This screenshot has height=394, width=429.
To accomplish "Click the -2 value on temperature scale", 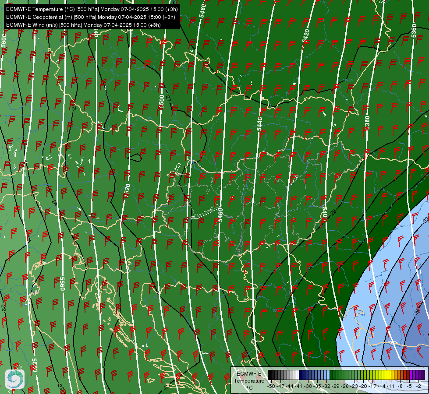I will 418,386.
